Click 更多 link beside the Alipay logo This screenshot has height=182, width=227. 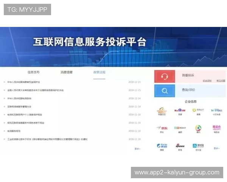tap(216, 148)
